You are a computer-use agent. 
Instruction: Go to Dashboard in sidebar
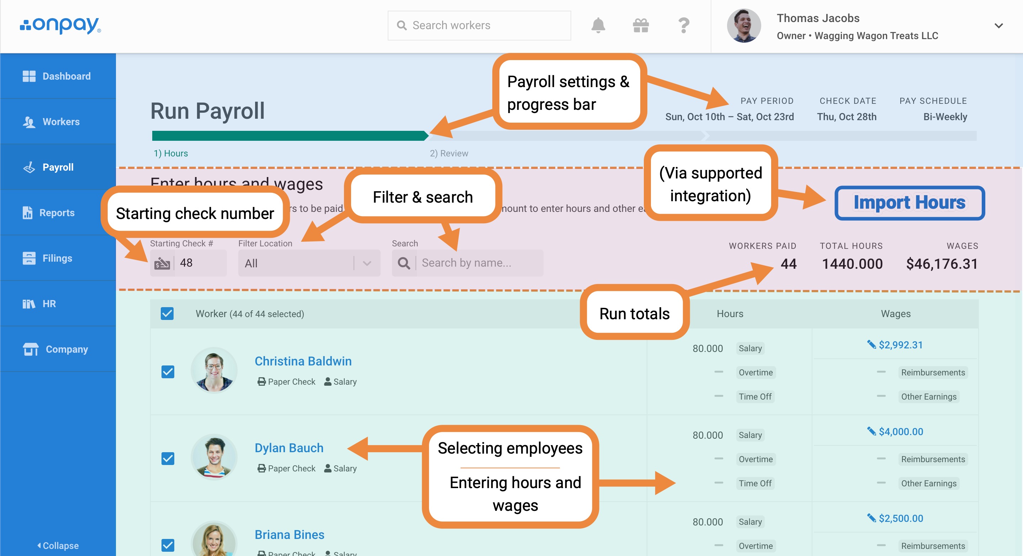58,76
